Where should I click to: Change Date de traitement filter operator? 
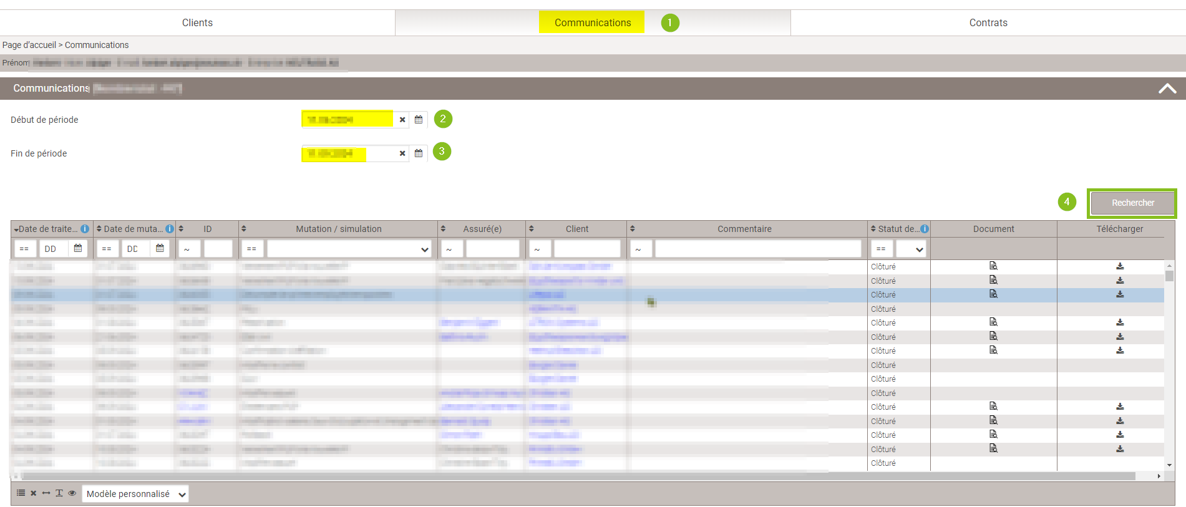25,249
